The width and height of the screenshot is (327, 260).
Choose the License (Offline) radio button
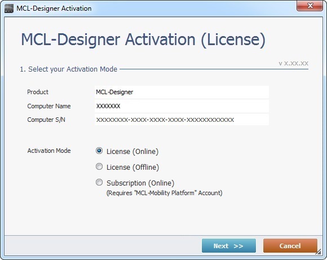point(99,166)
